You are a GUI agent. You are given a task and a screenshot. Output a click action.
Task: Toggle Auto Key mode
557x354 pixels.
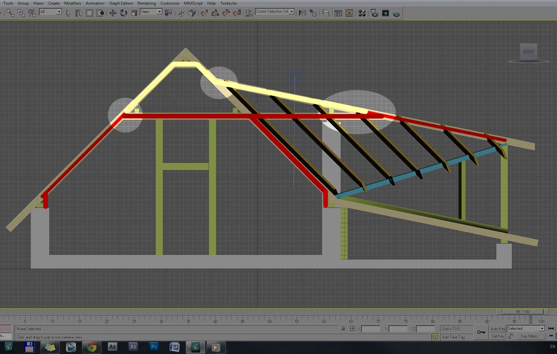(498, 329)
